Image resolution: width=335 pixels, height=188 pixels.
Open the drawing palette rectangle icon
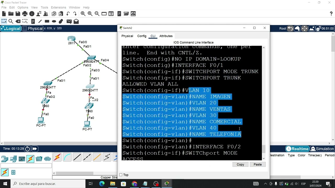point(104,14)
